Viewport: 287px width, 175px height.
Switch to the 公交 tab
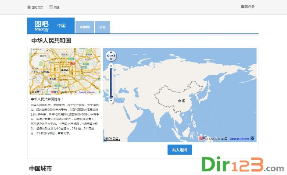click(102, 27)
